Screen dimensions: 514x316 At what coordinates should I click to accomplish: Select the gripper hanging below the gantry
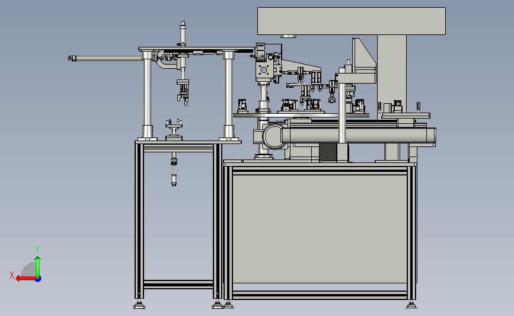pyautogui.click(x=183, y=92)
